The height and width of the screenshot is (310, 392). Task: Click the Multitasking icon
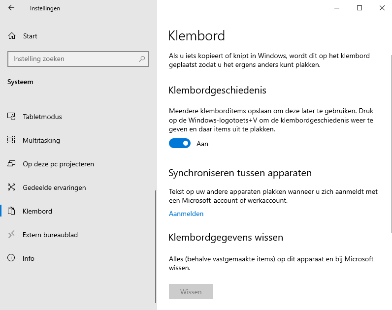coord(12,140)
